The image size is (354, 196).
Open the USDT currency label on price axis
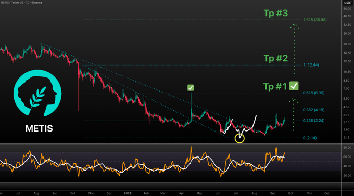point(348,3)
